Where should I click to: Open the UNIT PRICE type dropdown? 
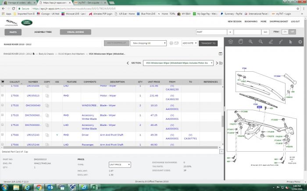(x=120, y=165)
